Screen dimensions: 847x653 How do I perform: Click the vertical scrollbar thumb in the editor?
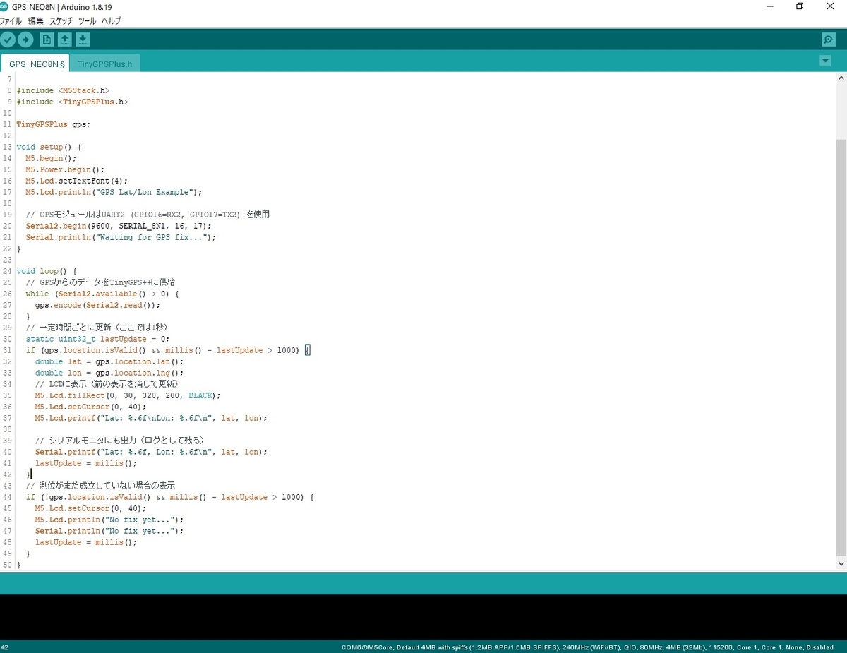pyautogui.click(x=841, y=346)
